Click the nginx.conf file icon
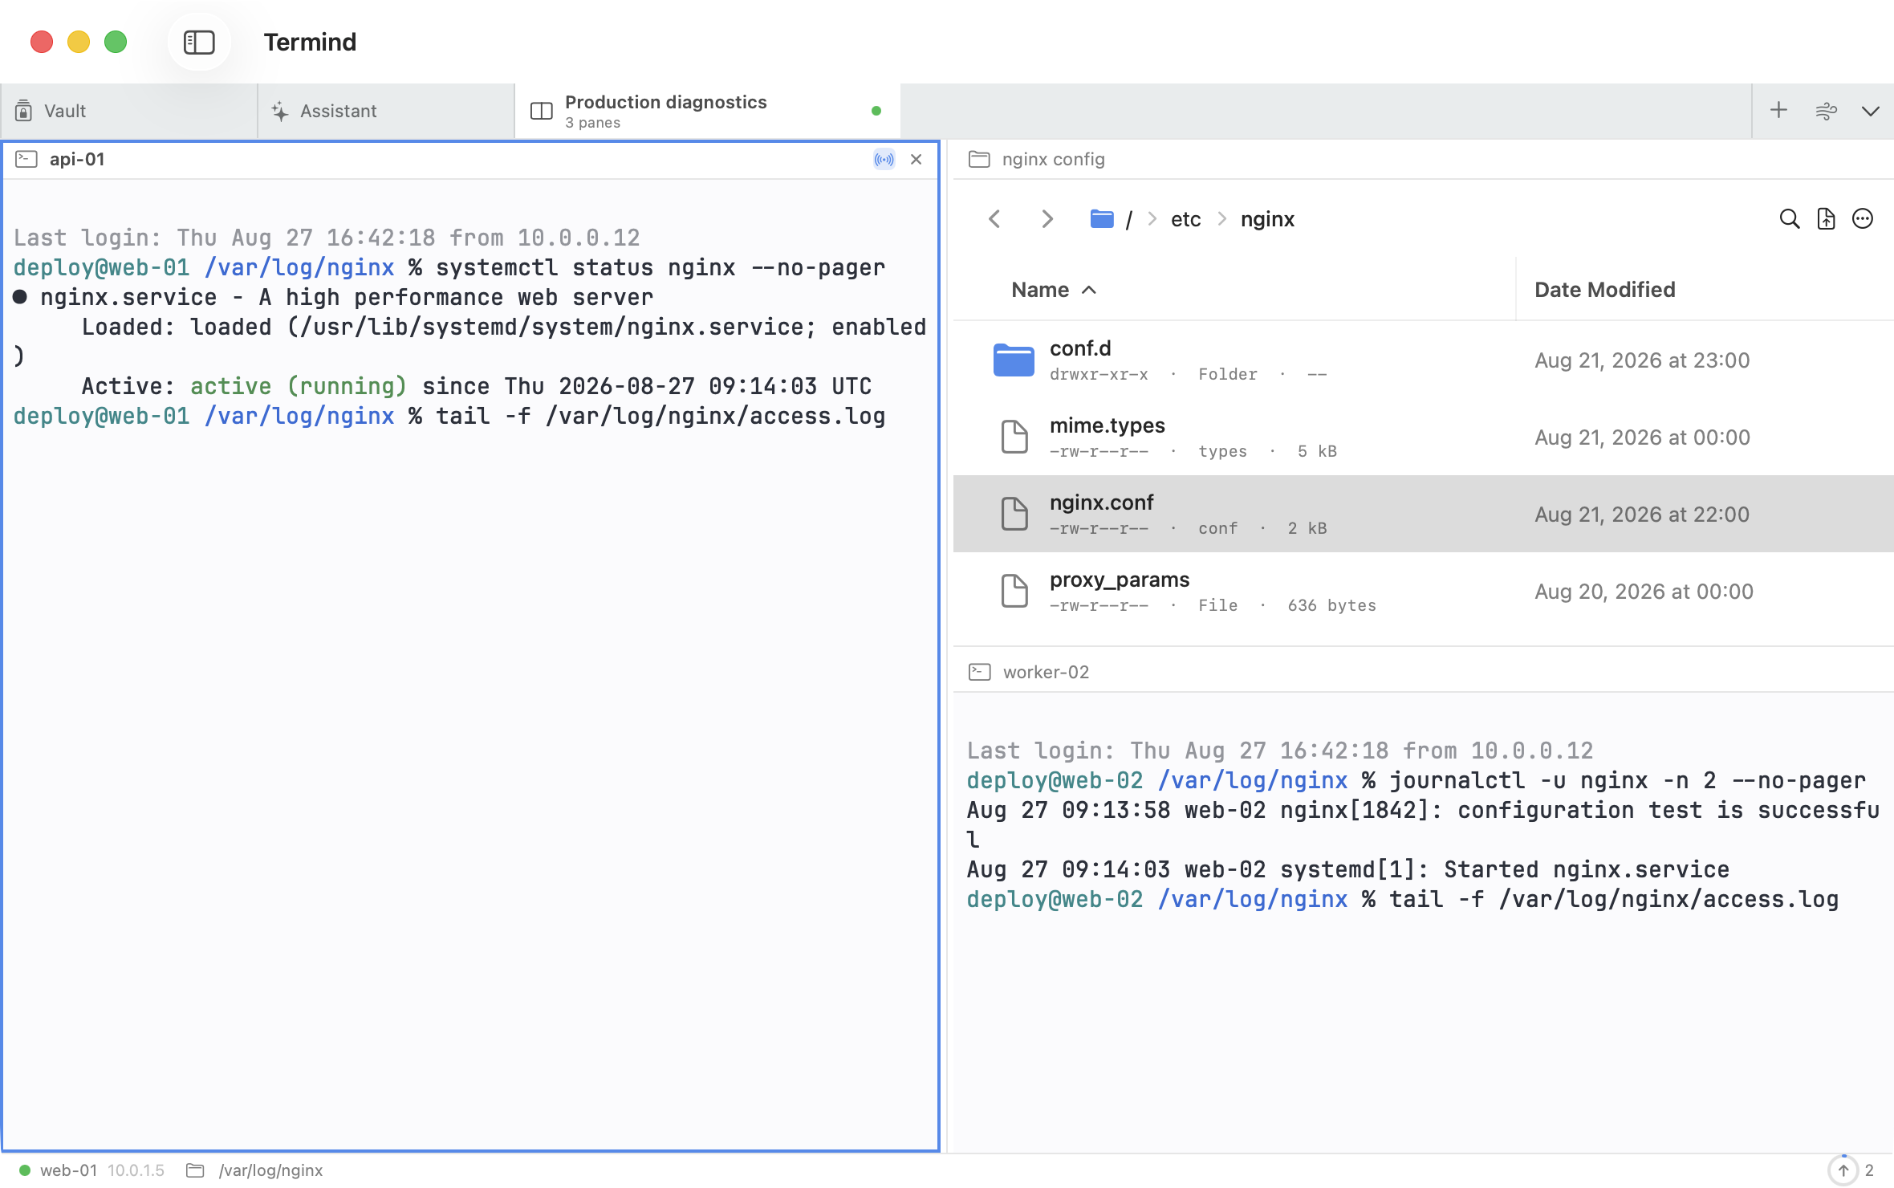This screenshot has height=1188, width=1894. (1014, 514)
